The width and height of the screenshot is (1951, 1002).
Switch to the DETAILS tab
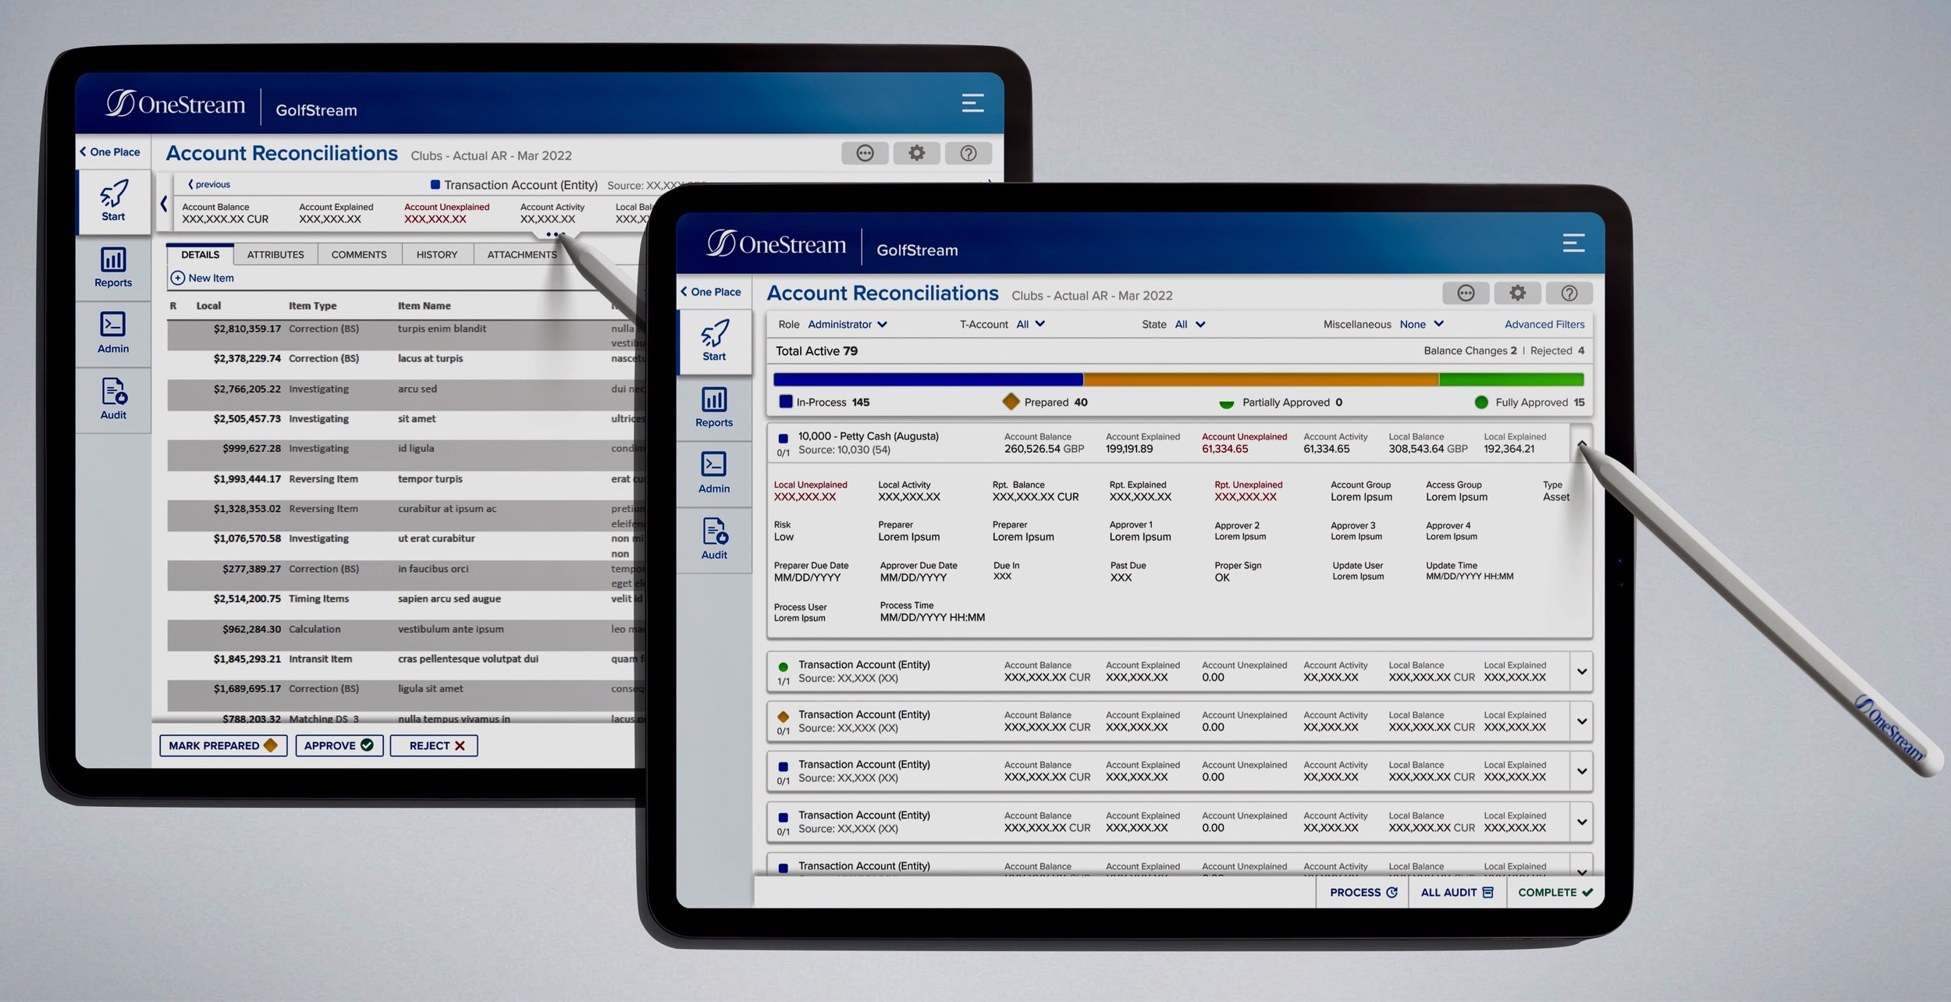(200, 254)
